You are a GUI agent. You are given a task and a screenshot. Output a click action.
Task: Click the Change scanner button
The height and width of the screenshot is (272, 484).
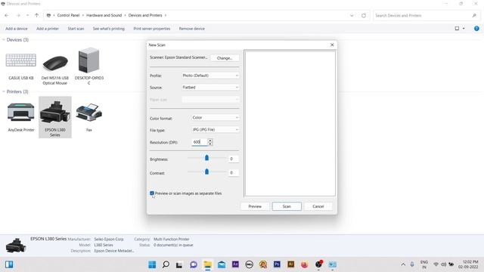[225, 58]
